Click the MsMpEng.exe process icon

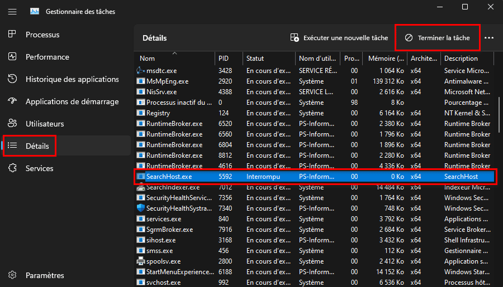(x=140, y=81)
